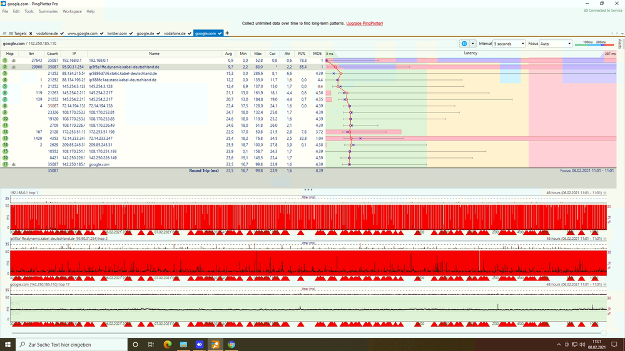Click the Latency graph column header
This screenshot has width=625, height=351.
click(470, 53)
